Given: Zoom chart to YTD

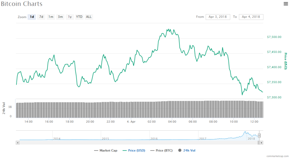Looking at the screenshot, I should pyautogui.click(x=79, y=17).
